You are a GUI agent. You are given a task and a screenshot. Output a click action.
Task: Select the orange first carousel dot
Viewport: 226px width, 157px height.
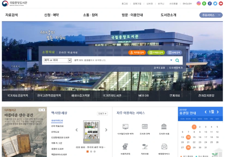pyautogui.click(x=88, y=152)
